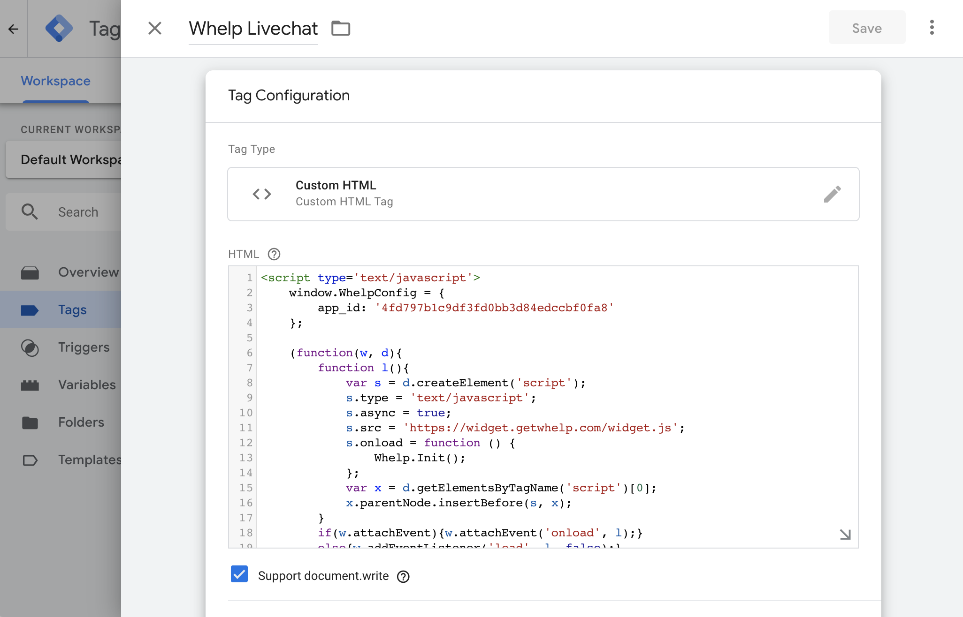Click the Triggers circle icon
This screenshot has height=617, width=963.
pyautogui.click(x=30, y=348)
